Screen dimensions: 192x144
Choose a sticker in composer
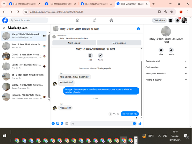tap(62, 124)
